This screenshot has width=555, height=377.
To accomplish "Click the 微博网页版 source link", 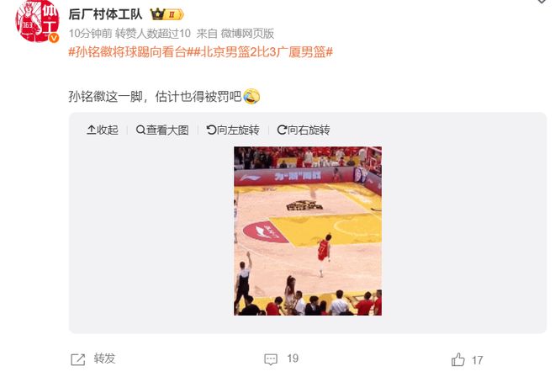I will [x=247, y=34].
